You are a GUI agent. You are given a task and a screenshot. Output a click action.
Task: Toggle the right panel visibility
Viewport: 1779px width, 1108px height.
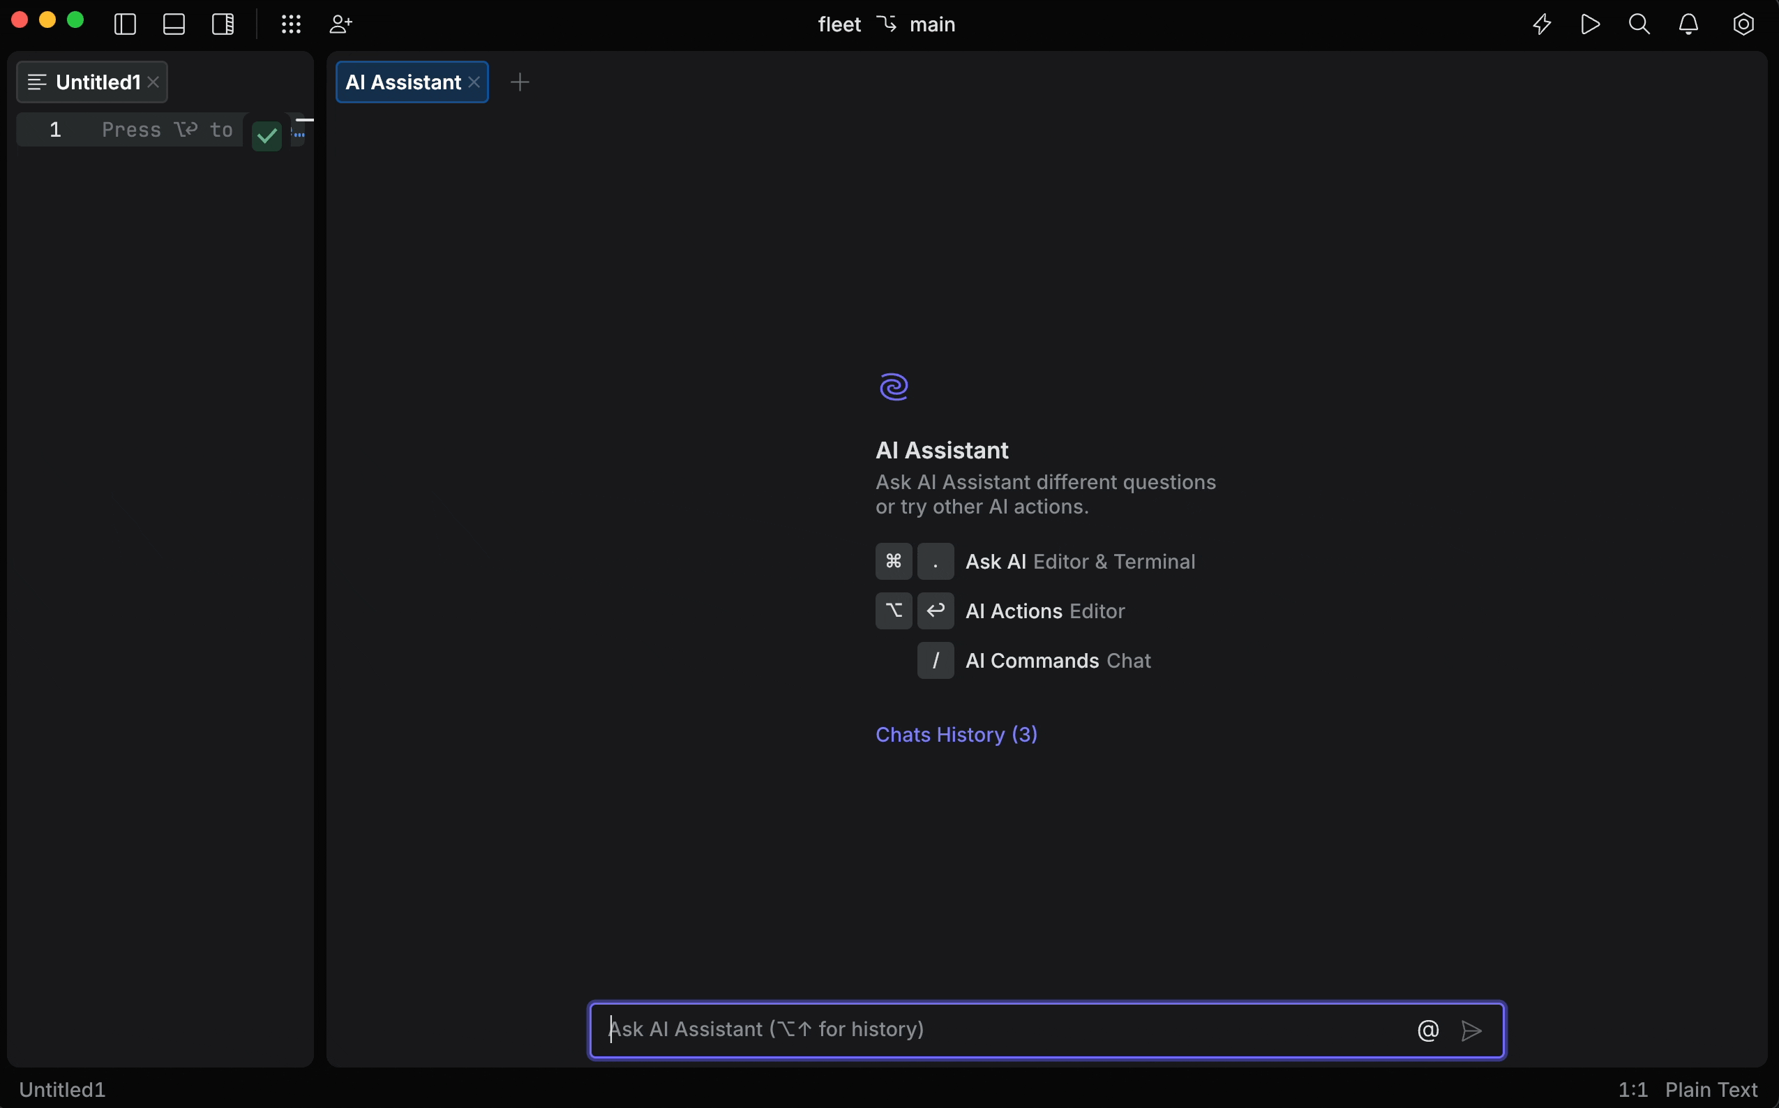click(223, 24)
